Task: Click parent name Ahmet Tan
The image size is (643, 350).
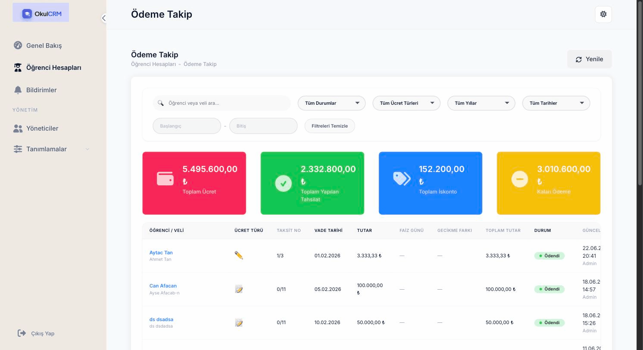Action: tap(160, 259)
